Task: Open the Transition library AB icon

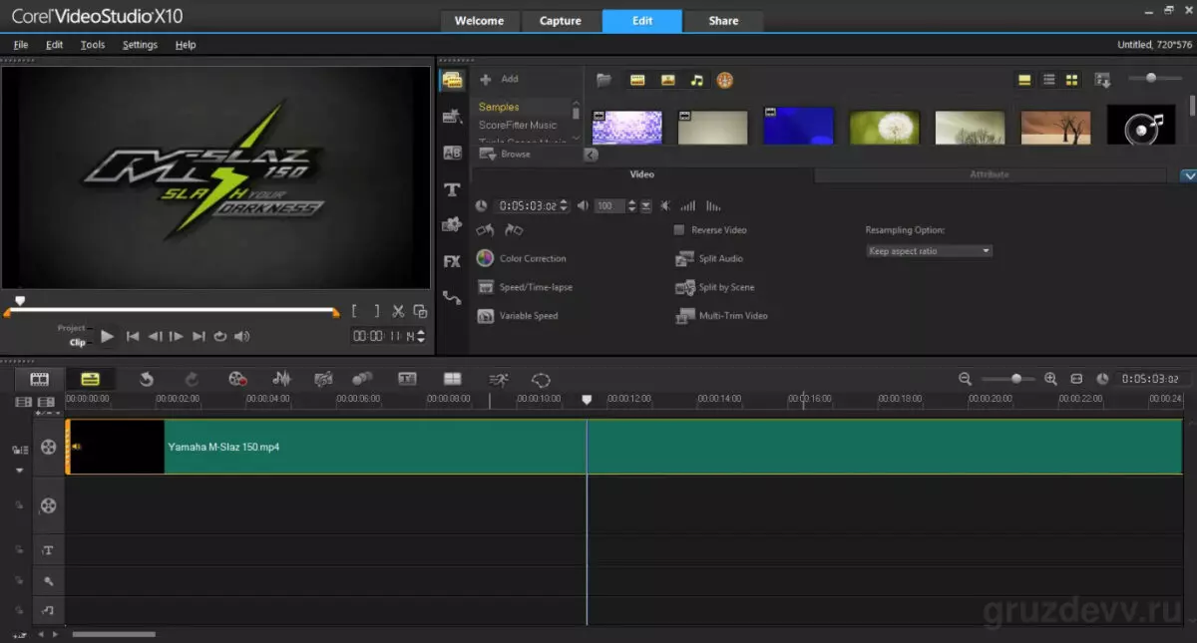Action: point(452,153)
